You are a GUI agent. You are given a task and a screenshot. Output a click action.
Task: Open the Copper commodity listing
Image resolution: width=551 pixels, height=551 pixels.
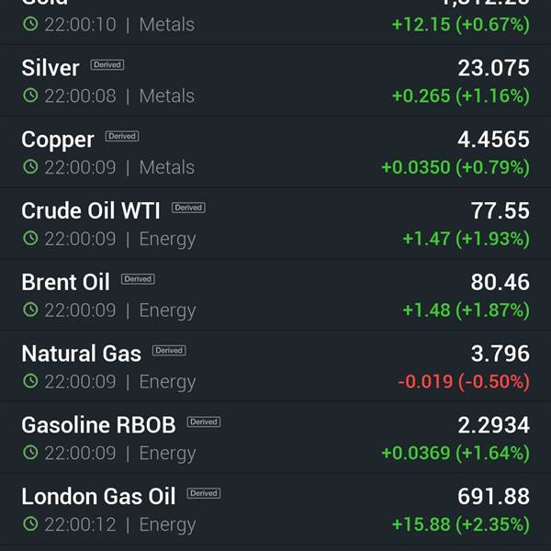pos(275,152)
